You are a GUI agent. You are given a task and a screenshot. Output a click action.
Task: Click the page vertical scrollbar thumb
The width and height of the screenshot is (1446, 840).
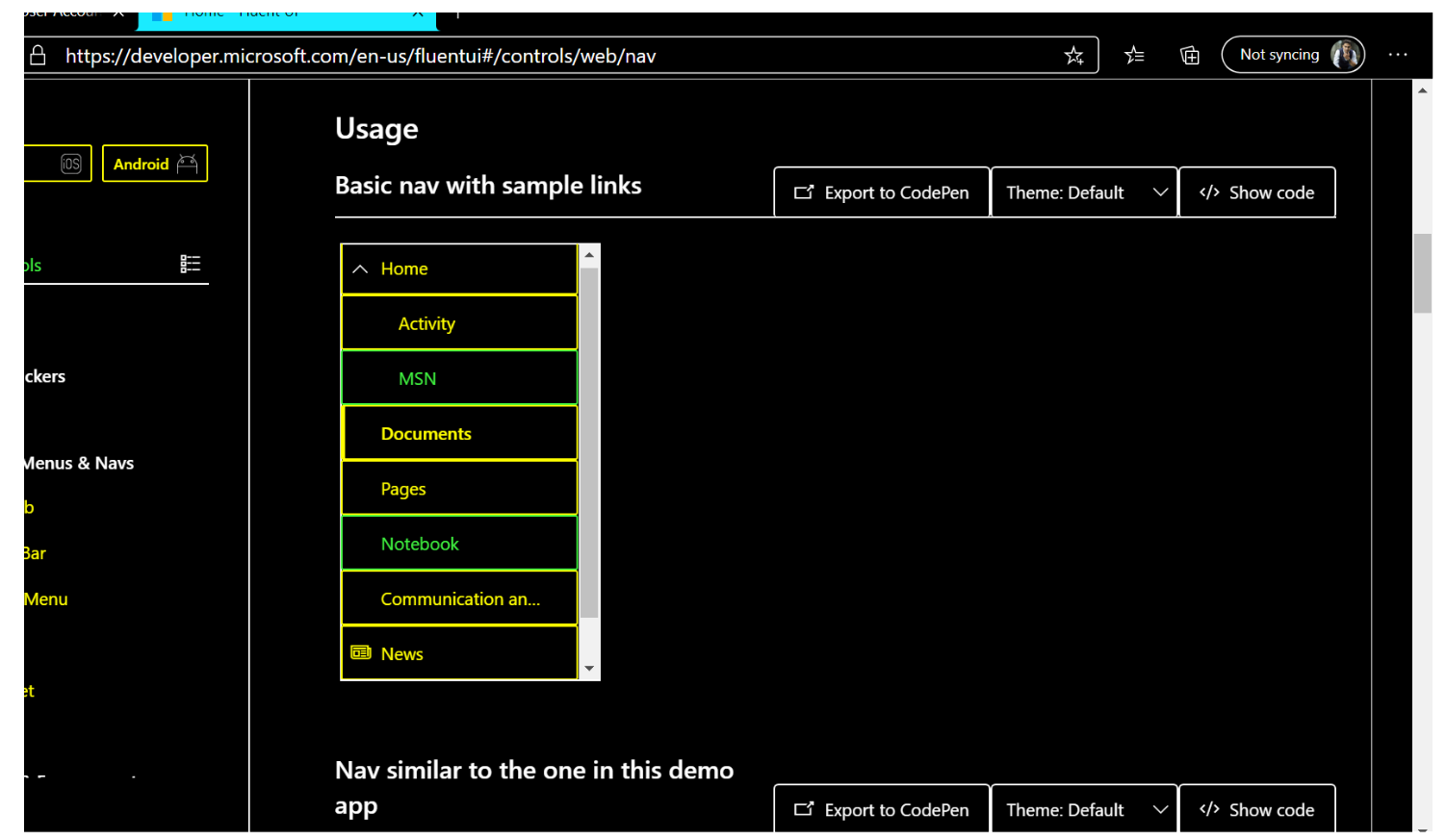coord(1422,273)
